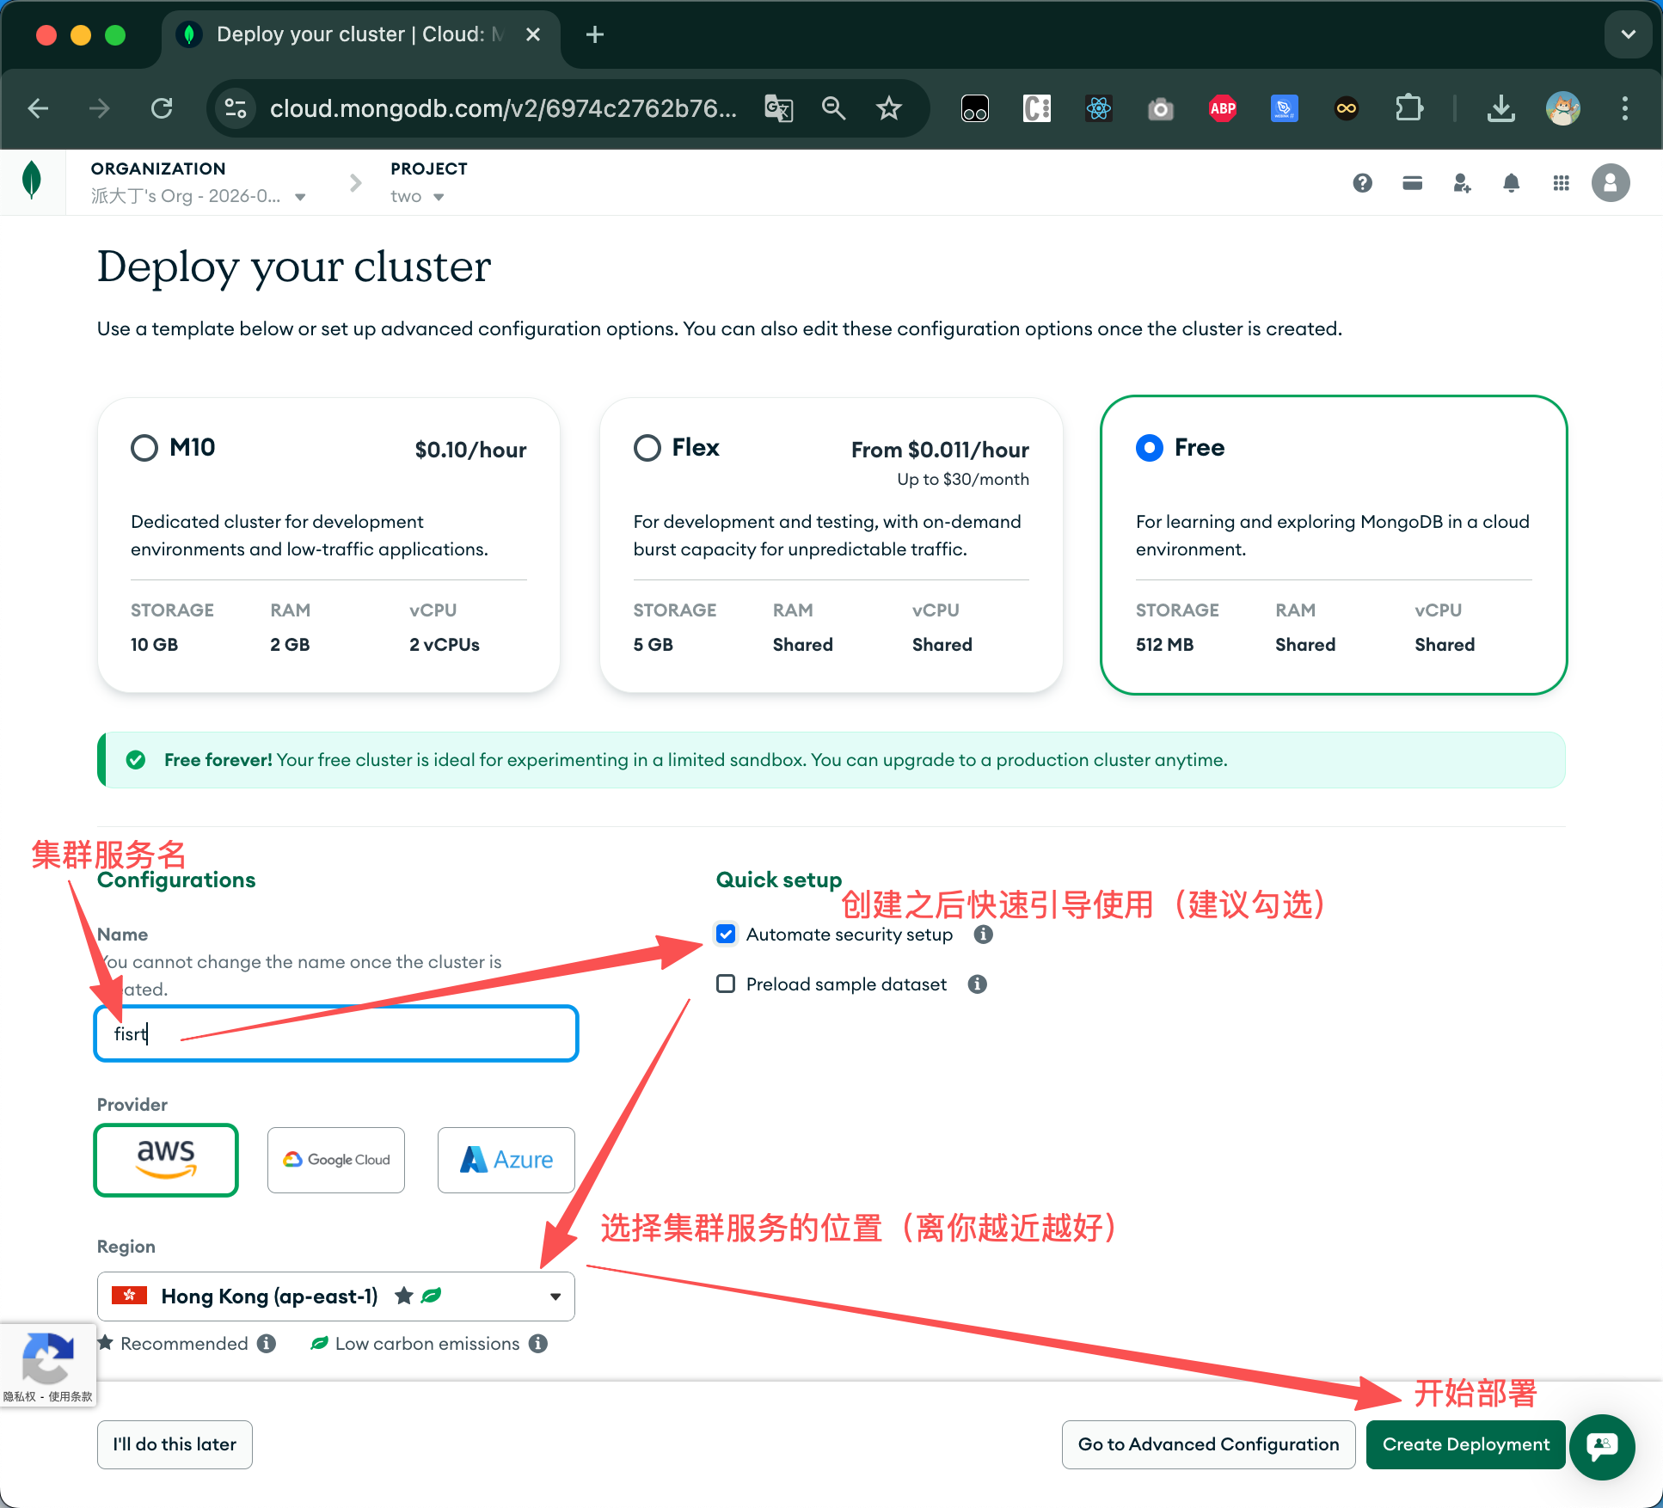Select the Flex cluster radio button
The image size is (1663, 1508).
[647, 448]
